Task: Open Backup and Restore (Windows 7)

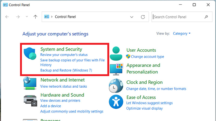Action: [66, 70]
